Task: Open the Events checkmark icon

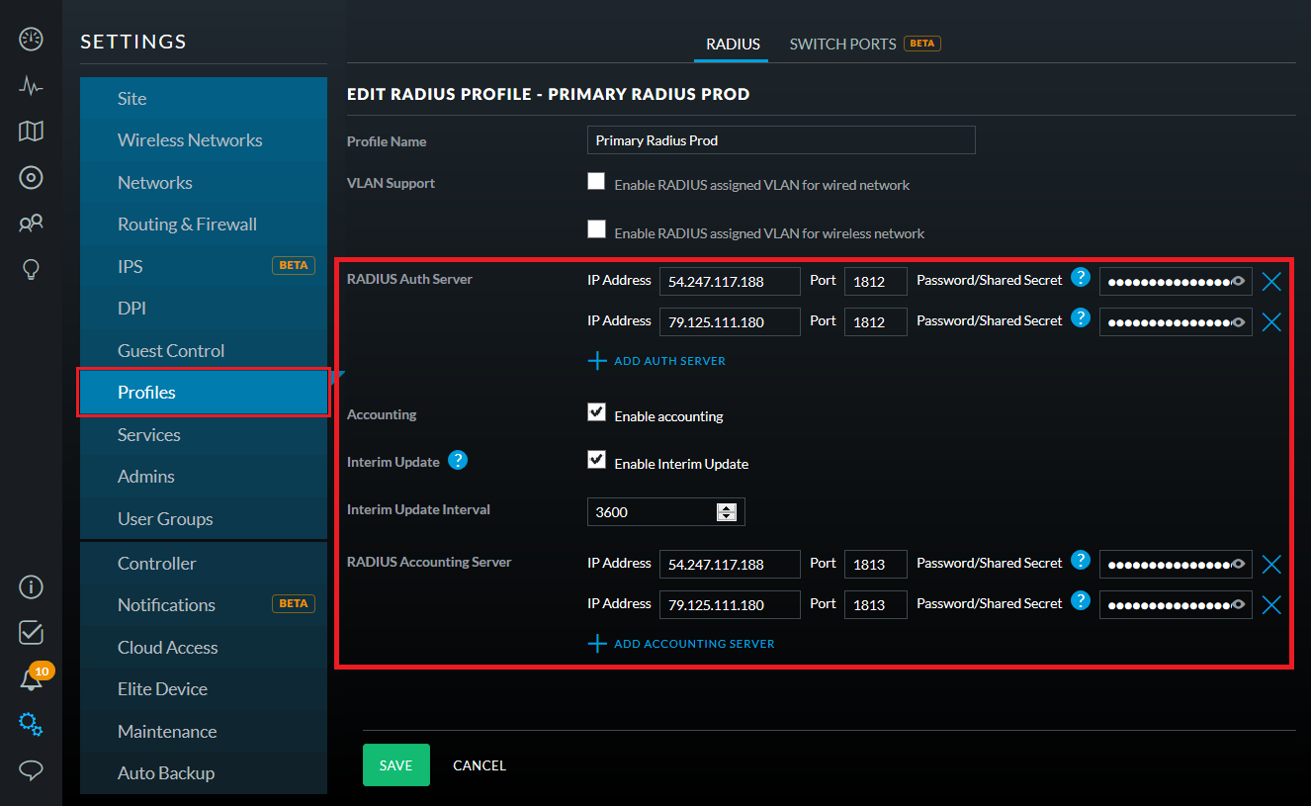Action: click(x=31, y=632)
